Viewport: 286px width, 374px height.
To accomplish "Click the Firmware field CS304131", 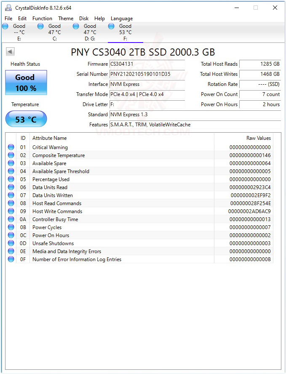I will tap(147, 64).
